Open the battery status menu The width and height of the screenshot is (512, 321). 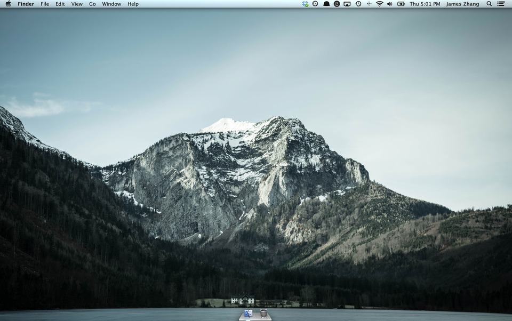coord(401,4)
